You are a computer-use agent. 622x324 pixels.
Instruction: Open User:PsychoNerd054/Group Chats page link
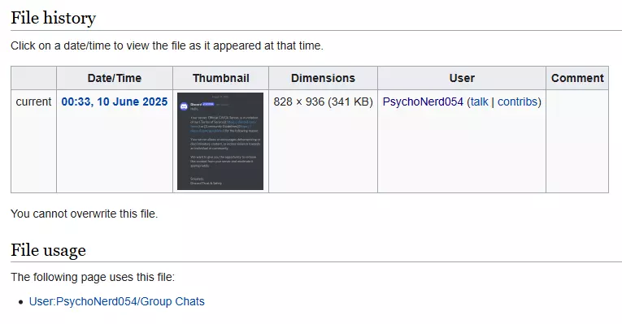[116, 301]
